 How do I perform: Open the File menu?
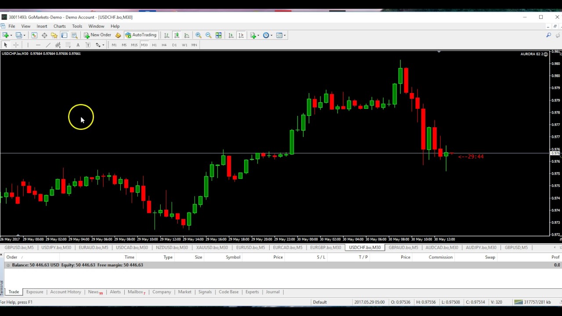[12, 26]
